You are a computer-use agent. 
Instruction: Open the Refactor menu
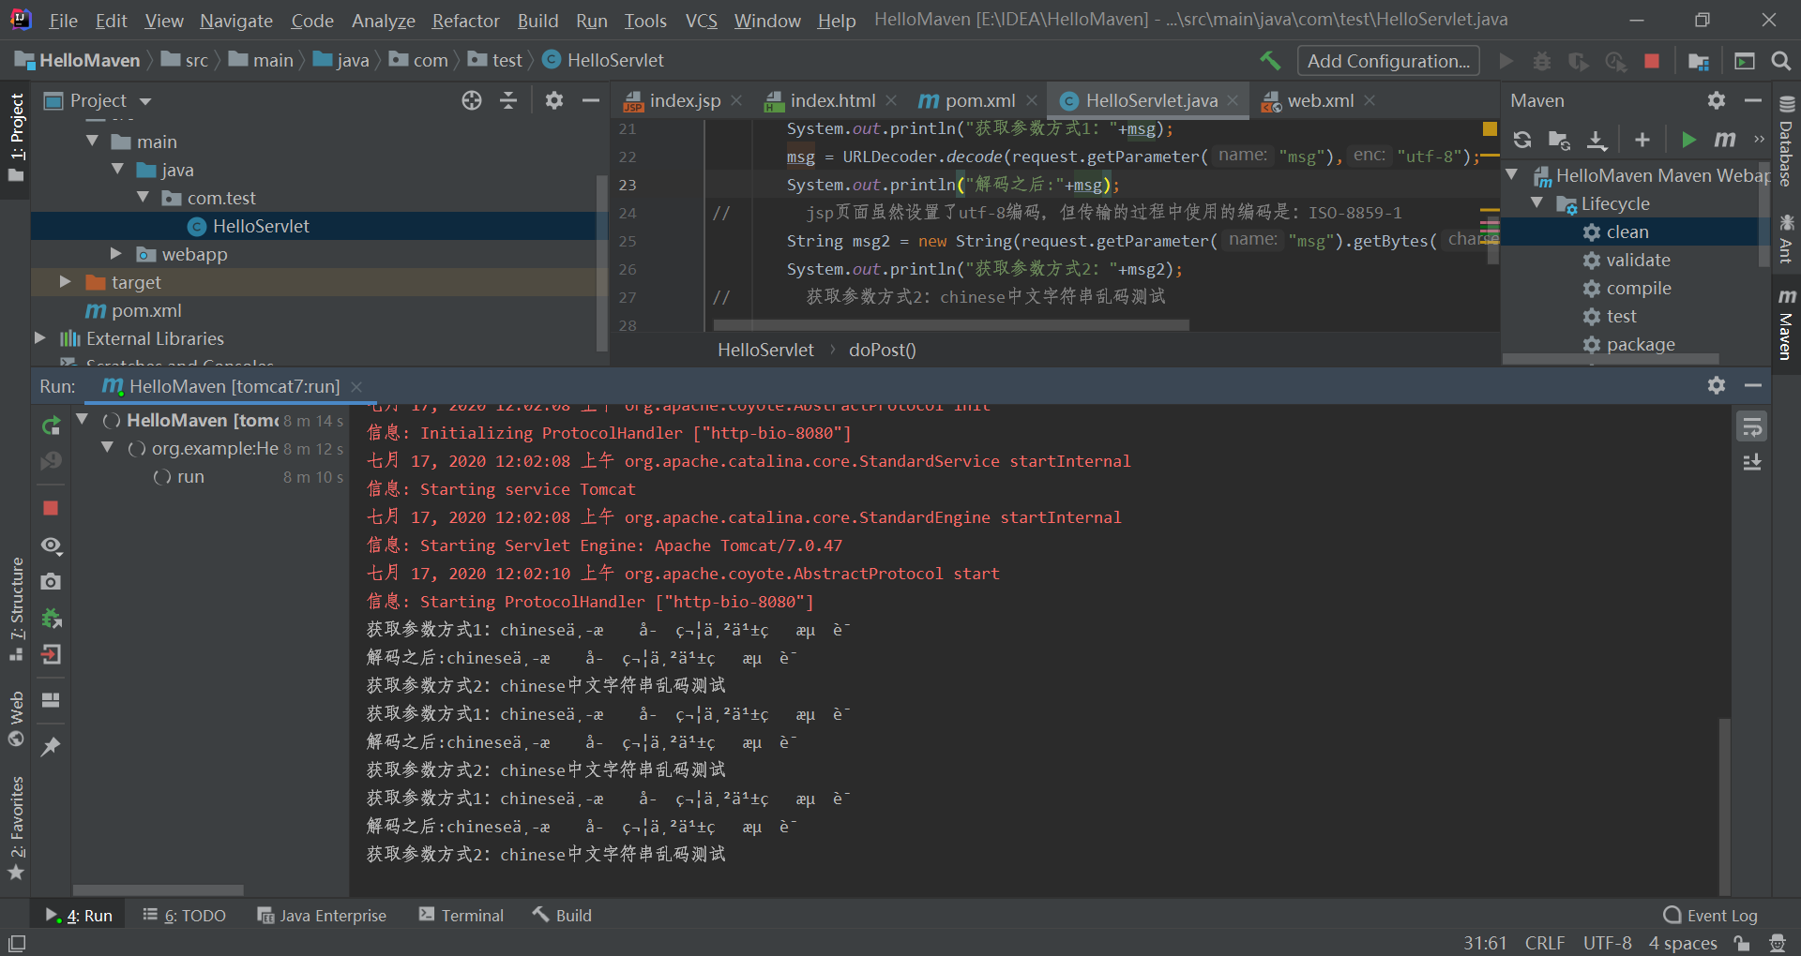[465, 20]
